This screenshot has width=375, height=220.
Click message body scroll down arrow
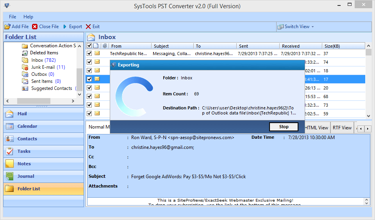tap(367, 203)
